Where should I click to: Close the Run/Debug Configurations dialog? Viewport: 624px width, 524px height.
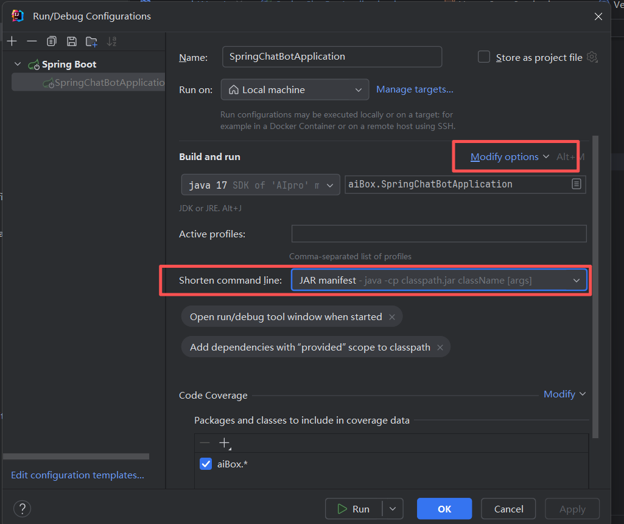598,16
